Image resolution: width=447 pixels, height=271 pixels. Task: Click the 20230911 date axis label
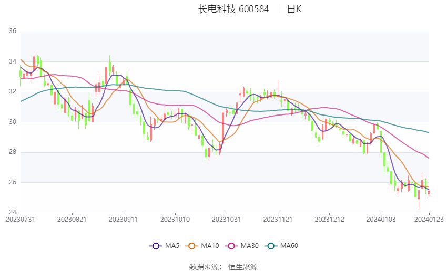click(x=124, y=220)
